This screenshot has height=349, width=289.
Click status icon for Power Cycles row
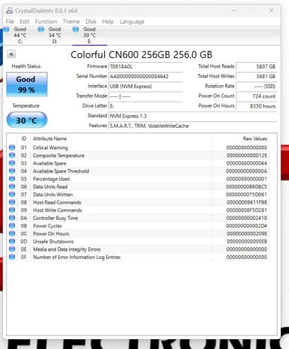coord(12,225)
